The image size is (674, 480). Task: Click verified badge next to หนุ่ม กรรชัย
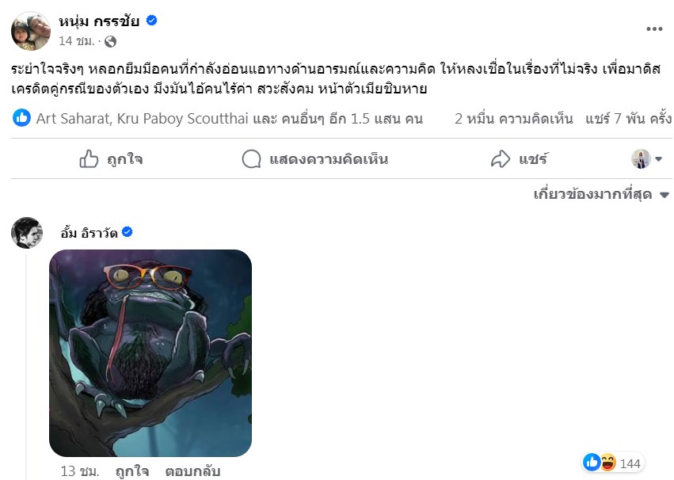152,20
